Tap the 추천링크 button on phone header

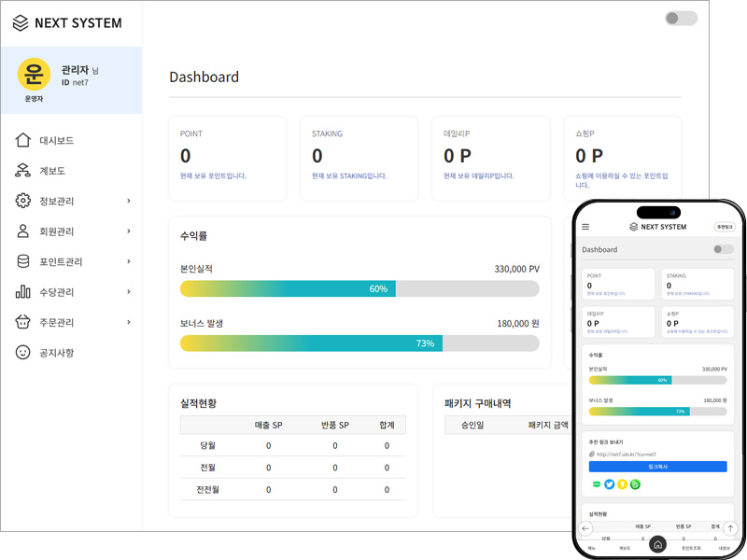click(726, 227)
